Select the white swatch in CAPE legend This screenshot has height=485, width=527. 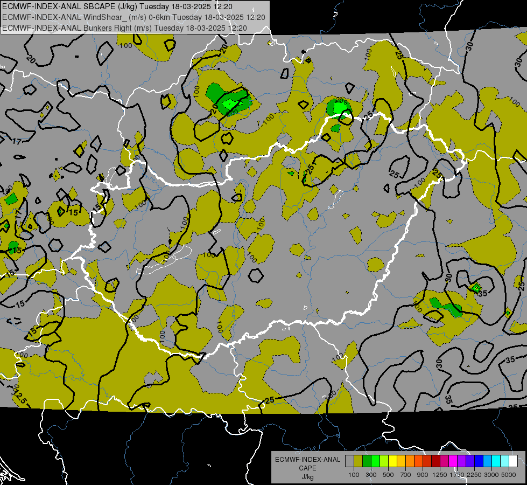pos(513,461)
